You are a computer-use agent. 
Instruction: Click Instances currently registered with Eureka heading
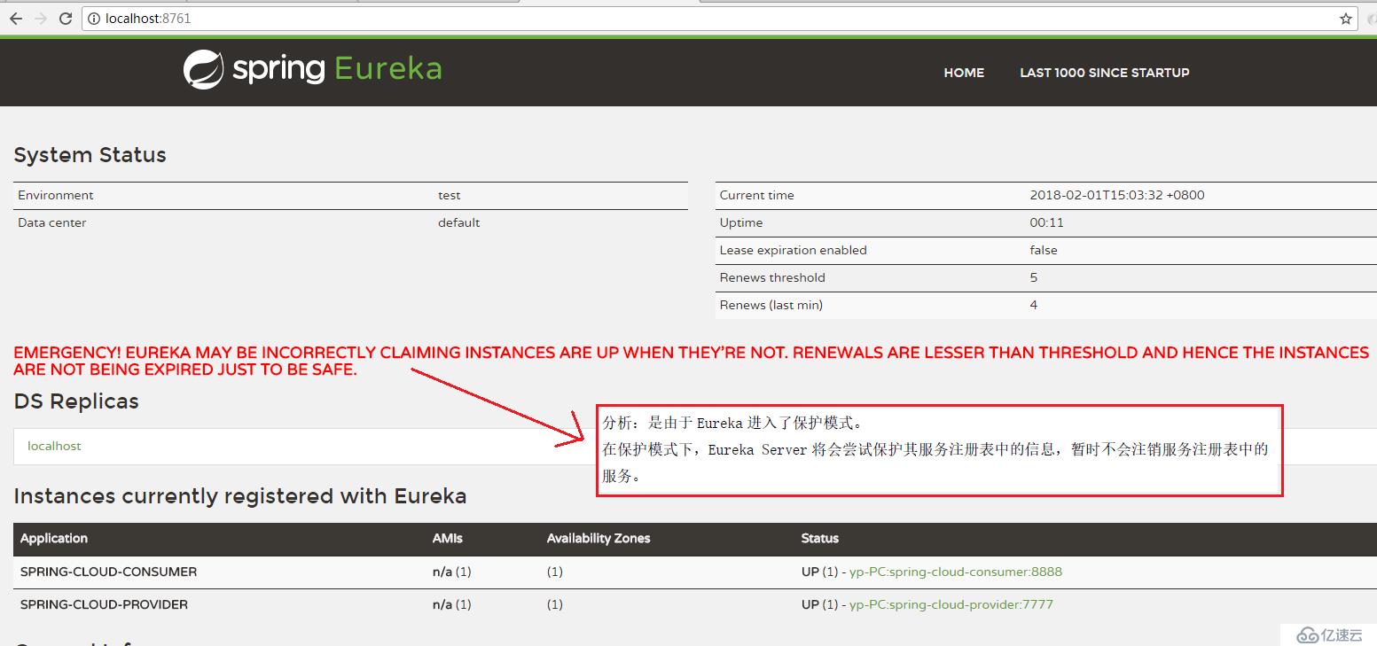click(240, 495)
